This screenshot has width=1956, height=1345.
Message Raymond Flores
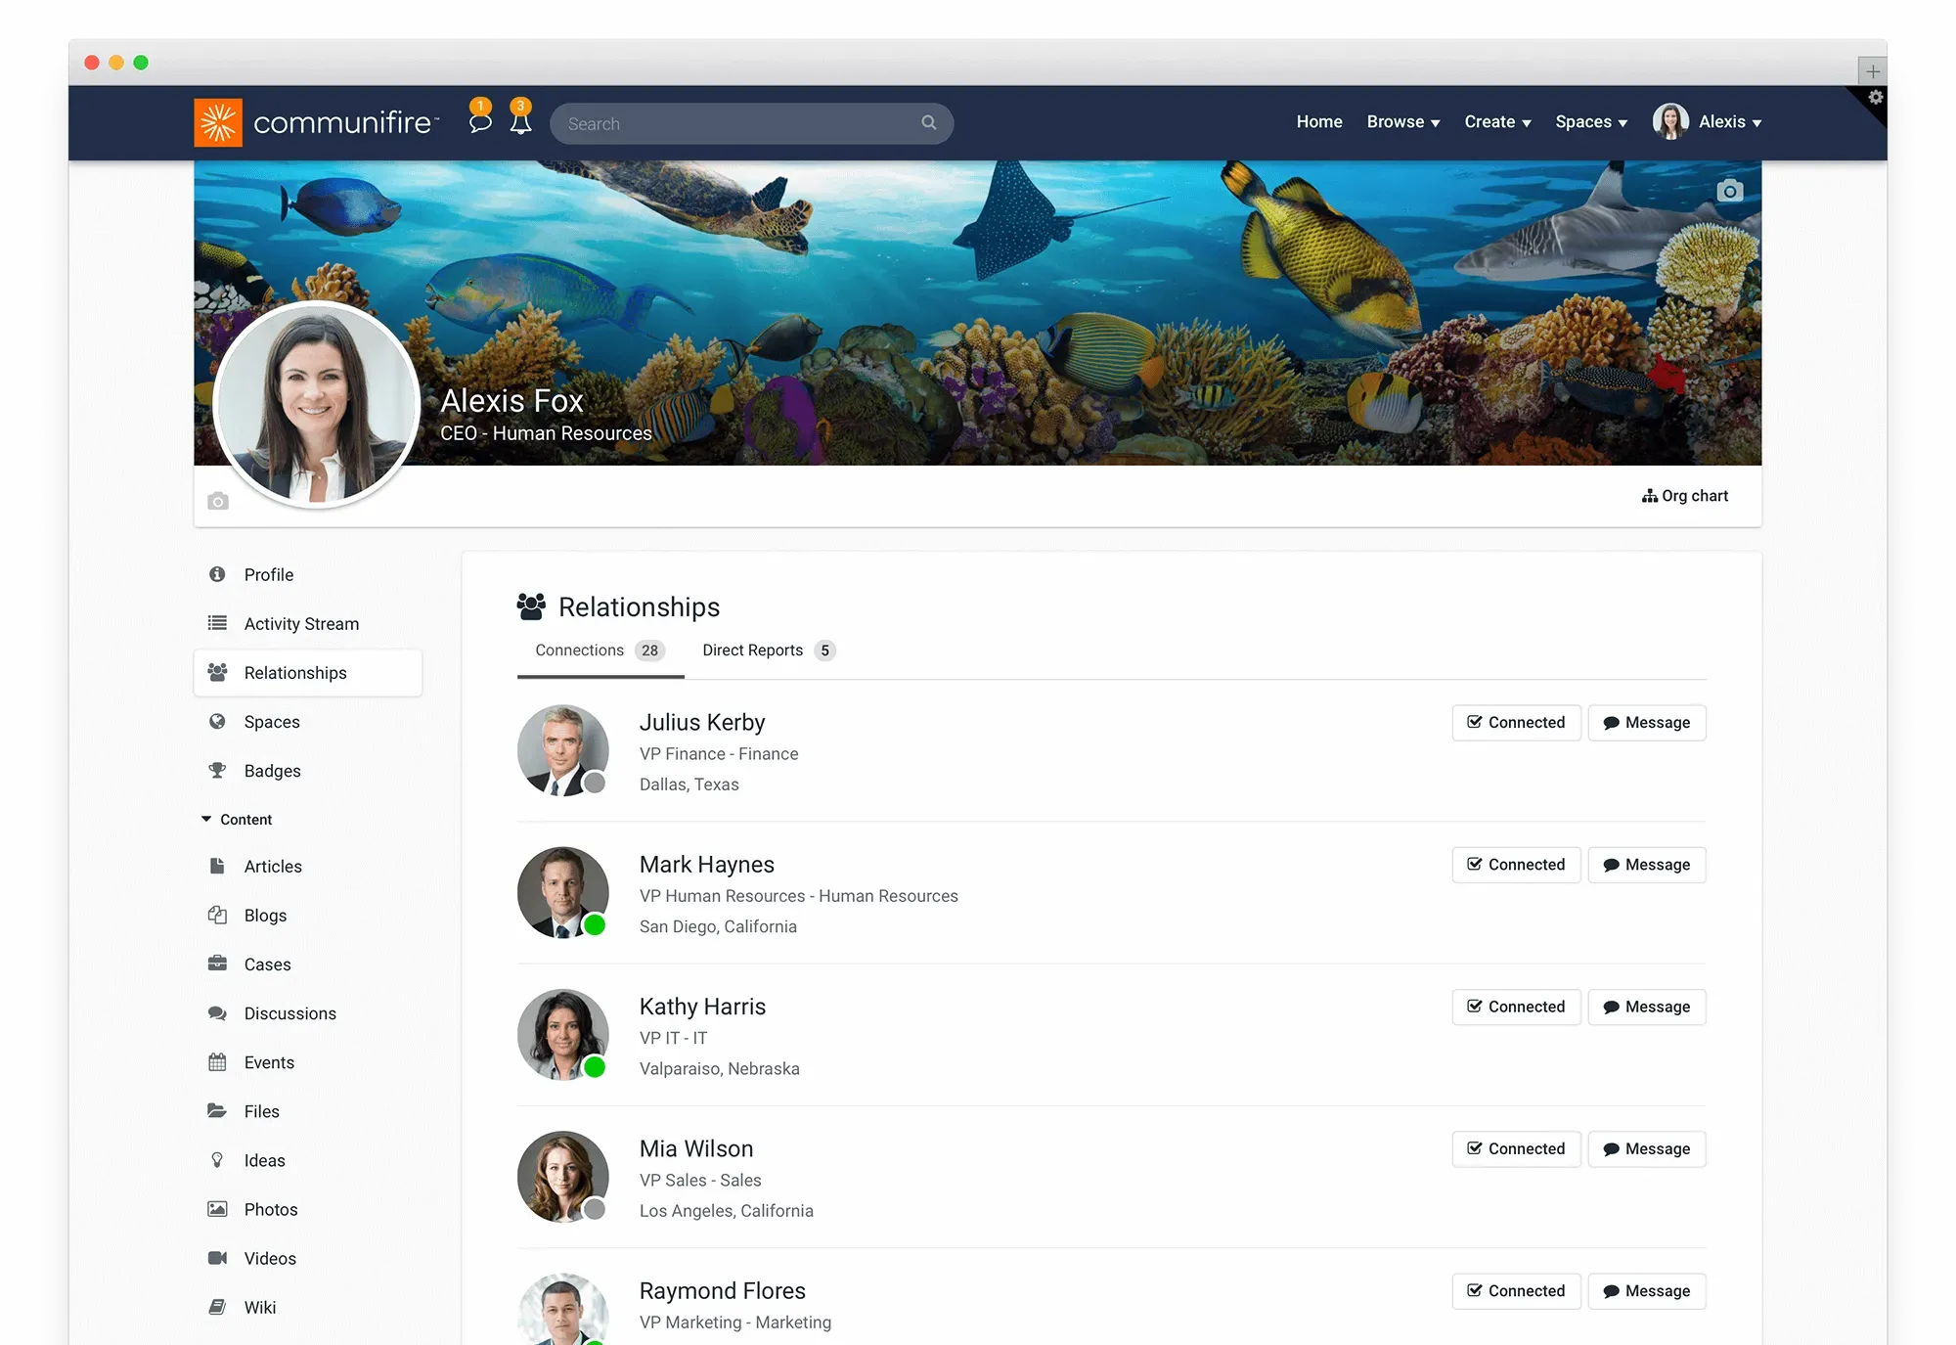click(x=1647, y=1291)
